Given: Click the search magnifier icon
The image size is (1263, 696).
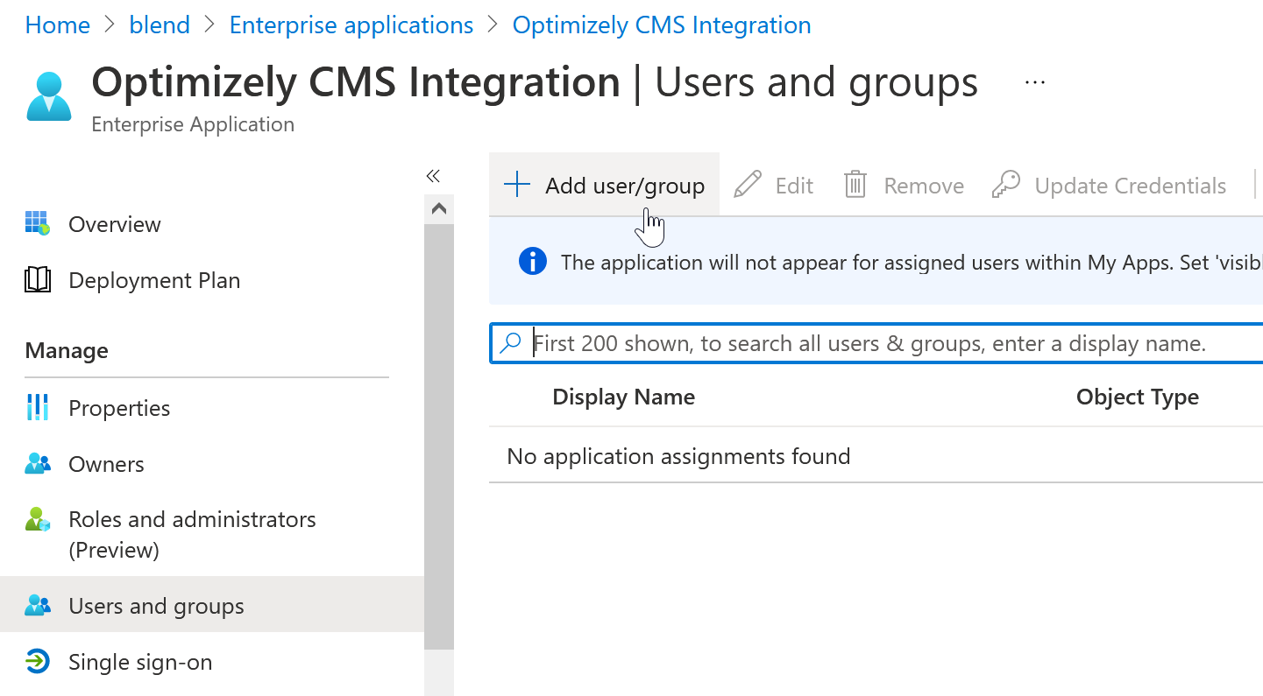Looking at the screenshot, I should tap(510, 343).
